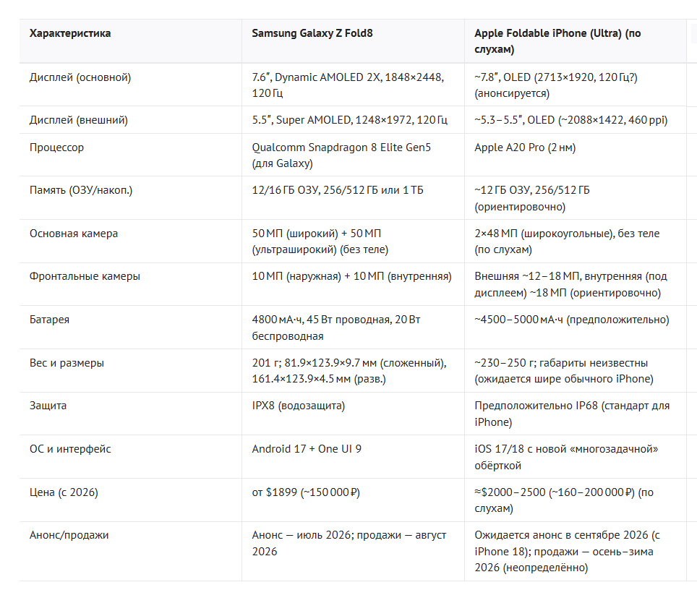Select the 'Основная камера' row label
This screenshot has height=590, width=697.
pyautogui.click(x=74, y=234)
